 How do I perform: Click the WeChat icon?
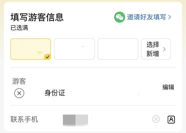point(119,17)
